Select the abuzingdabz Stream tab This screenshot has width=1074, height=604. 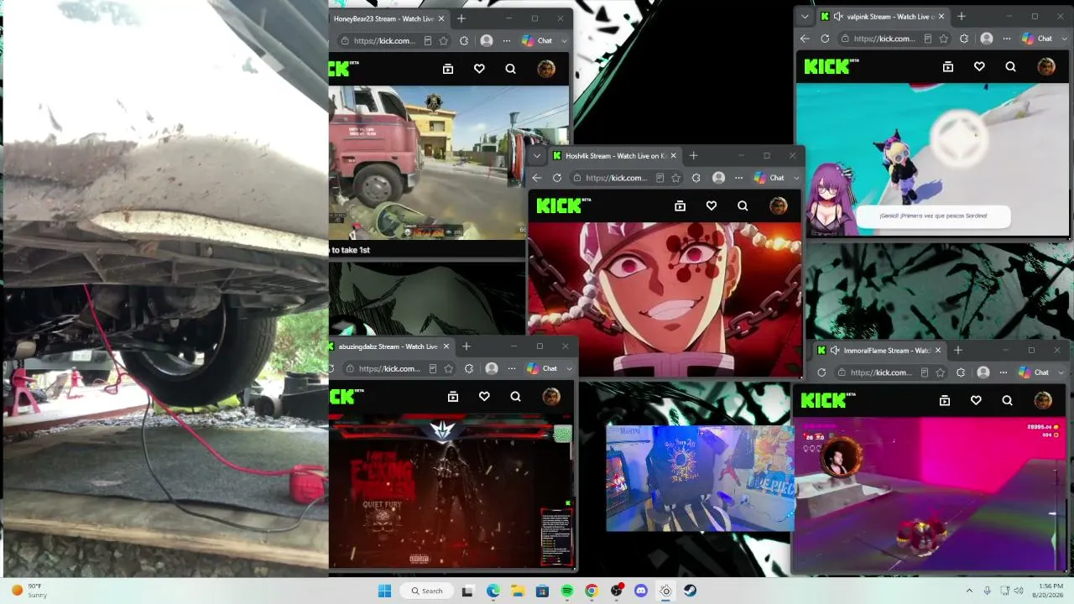pyautogui.click(x=389, y=346)
